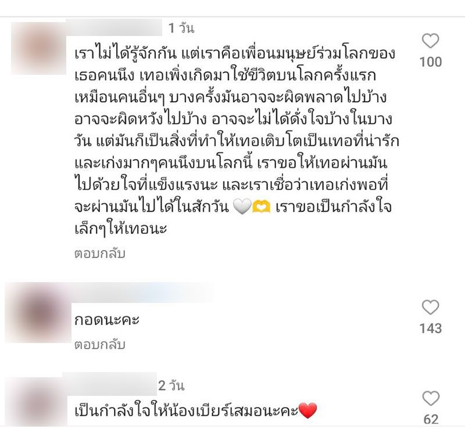465x433 pixels.
Task: Click the 1 วัน timestamp
Action: (x=181, y=28)
